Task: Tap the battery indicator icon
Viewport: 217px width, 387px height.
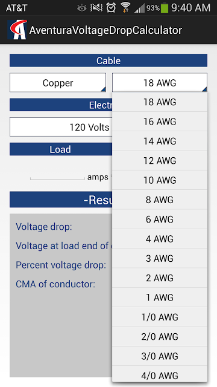Action: [x=165, y=8]
